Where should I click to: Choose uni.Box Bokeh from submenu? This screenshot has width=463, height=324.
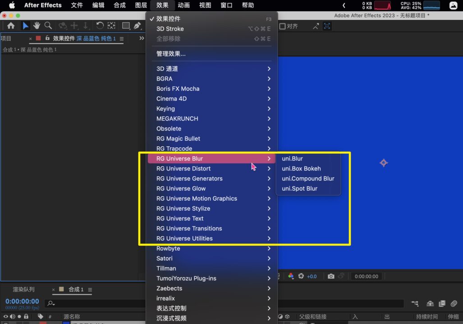point(301,169)
